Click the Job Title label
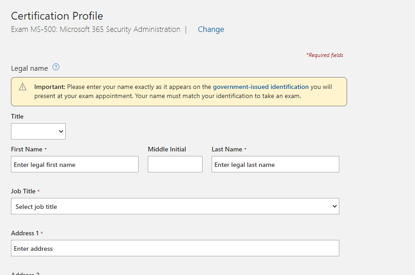This screenshot has width=415, height=275. tap(23, 191)
